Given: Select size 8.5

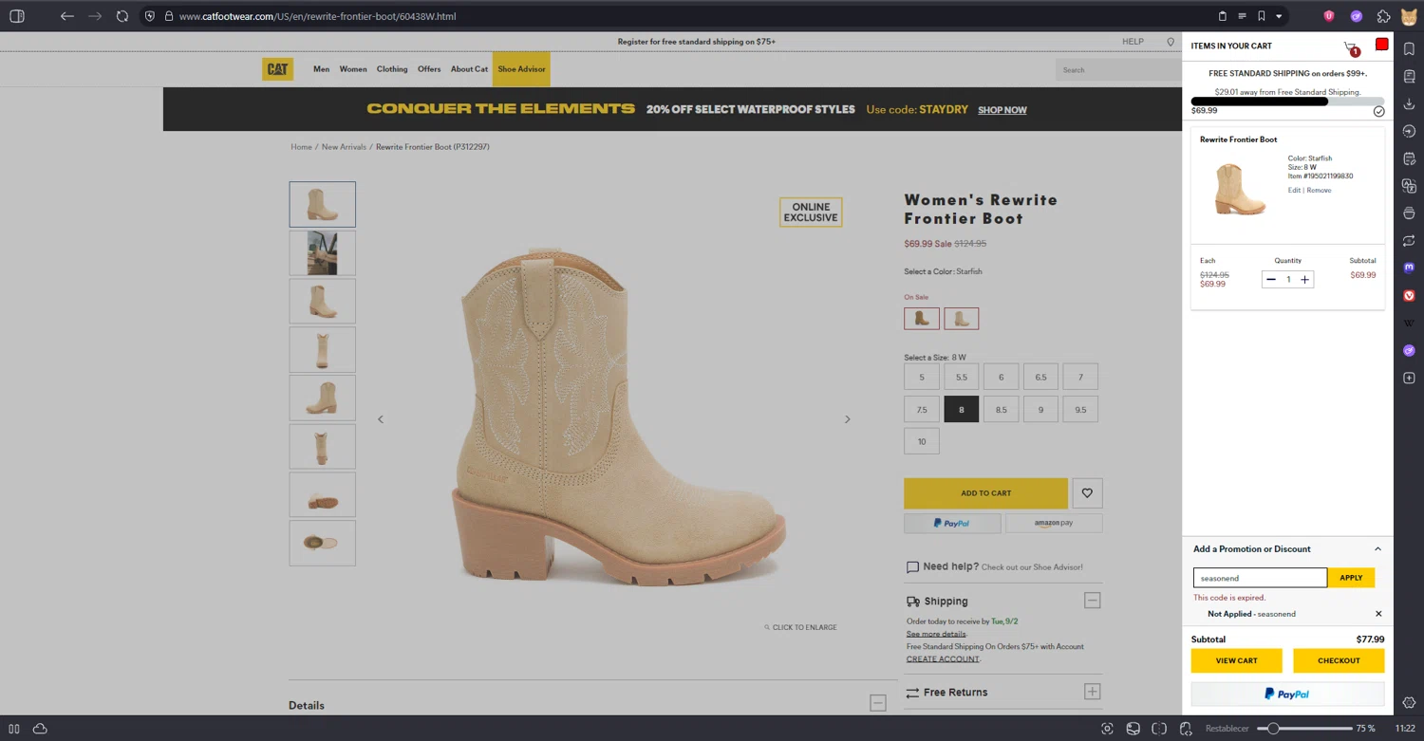Looking at the screenshot, I should coord(1001,409).
